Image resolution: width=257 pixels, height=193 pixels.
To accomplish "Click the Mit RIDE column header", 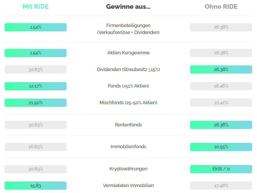I will pyautogui.click(x=35, y=7).
